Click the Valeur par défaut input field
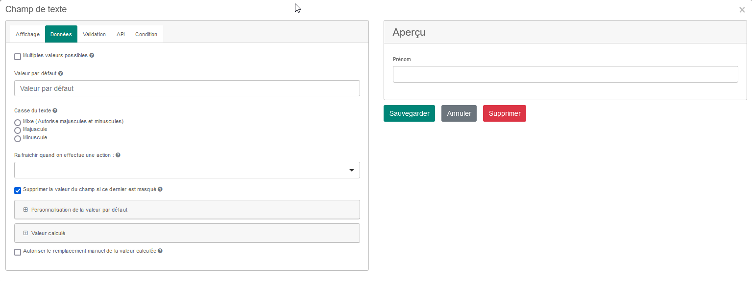752x281 pixels. coord(187,88)
